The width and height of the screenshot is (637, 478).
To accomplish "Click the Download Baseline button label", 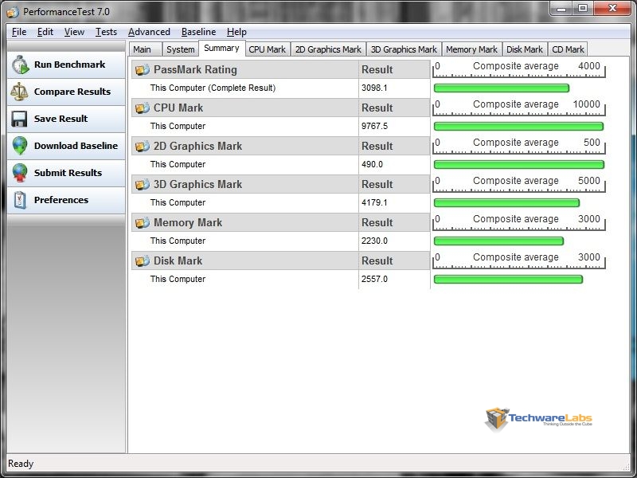I will point(76,146).
